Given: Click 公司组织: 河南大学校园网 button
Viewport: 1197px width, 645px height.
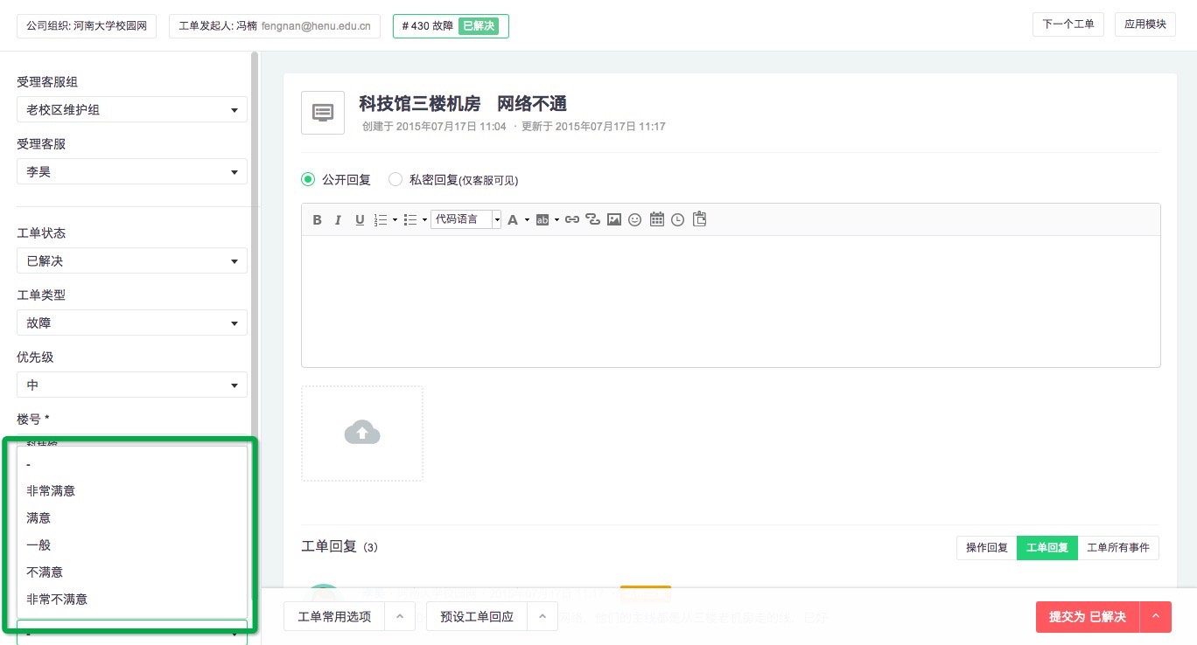Looking at the screenshot, I should (86, 25).
